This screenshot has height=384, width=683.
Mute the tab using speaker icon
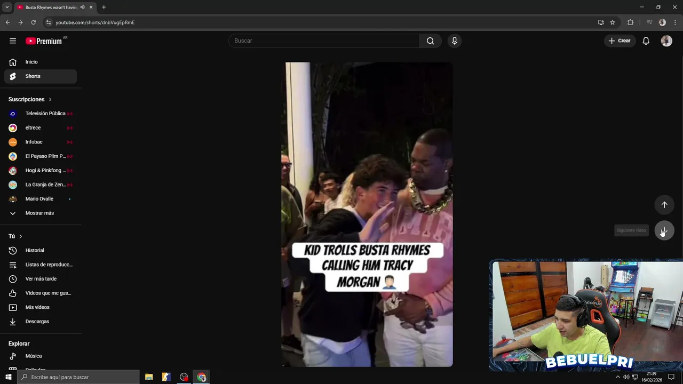(x=82, y=7)
